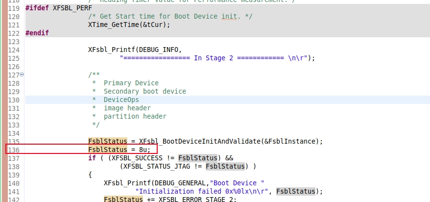This screenshot has width=430, height=202.
Task: Click line number 130 in the gutter
Action: (13, 100)
